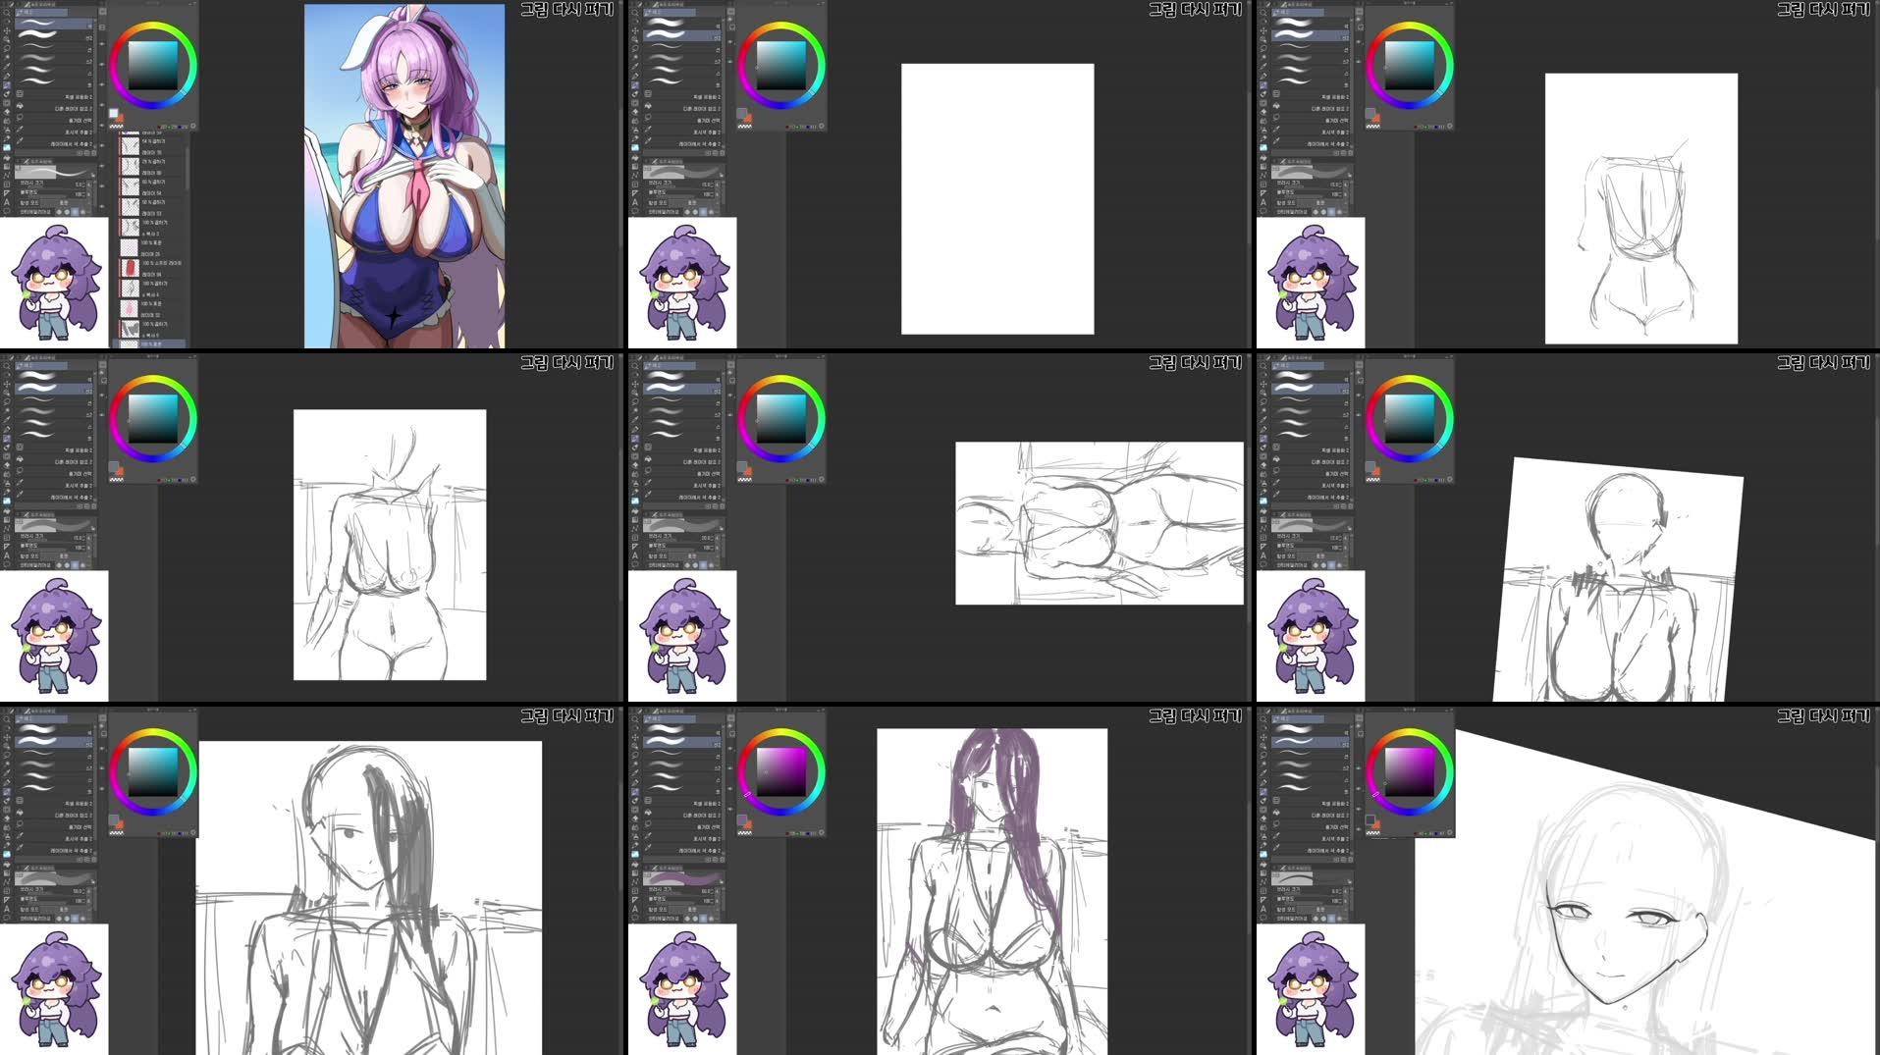Select the Zoom tool at top of toolbar

tap(9, 12)
